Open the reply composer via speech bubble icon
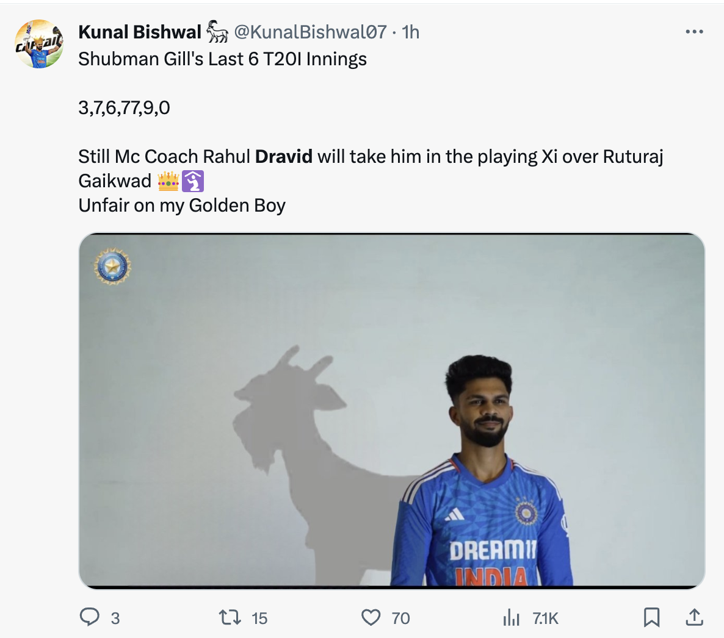This screenshot has height=638, width=724. [90, 617]
